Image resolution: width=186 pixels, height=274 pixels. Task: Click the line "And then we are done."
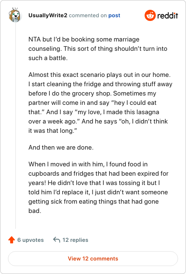click(x=61, y=147)
